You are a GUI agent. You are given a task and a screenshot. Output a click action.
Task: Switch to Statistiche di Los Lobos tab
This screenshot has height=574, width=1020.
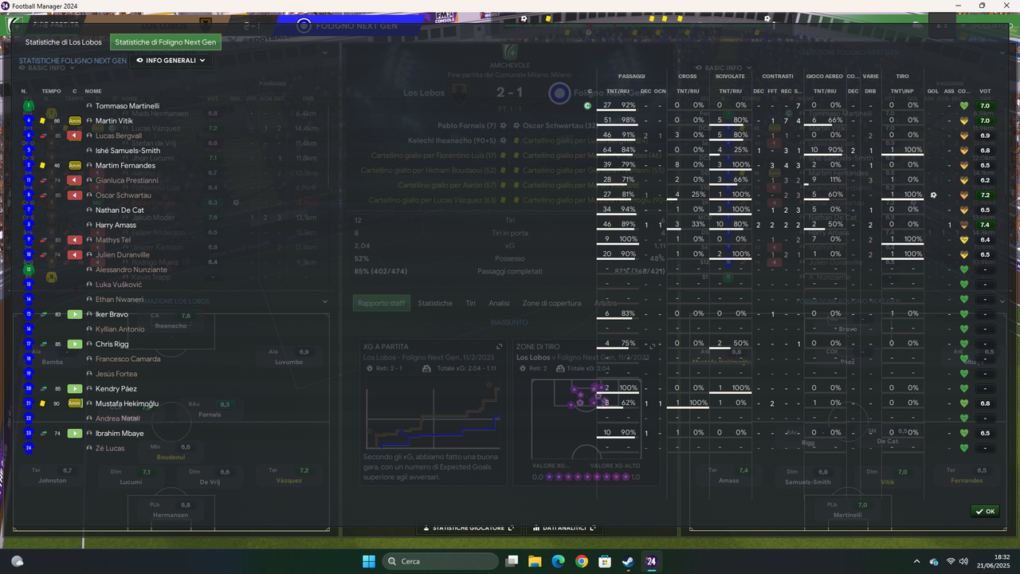point(63,42)
